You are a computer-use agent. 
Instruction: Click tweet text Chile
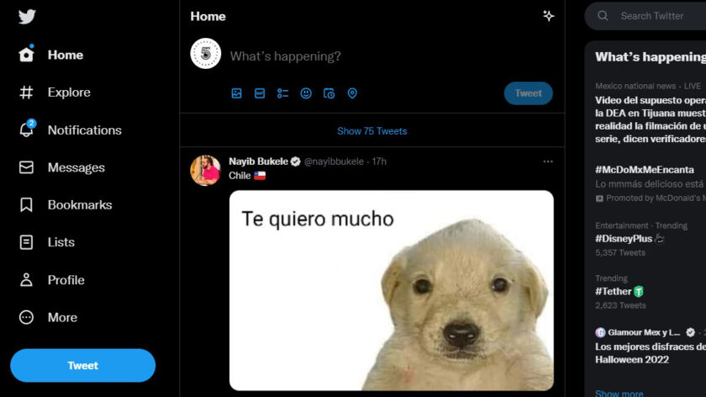point(240,176)
